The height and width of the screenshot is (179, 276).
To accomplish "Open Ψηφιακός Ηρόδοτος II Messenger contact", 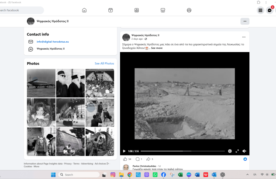I will coord(50,49).
